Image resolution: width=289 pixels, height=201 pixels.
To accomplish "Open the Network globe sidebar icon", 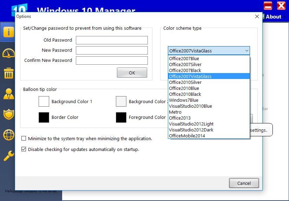I will (x=8, y=135).
